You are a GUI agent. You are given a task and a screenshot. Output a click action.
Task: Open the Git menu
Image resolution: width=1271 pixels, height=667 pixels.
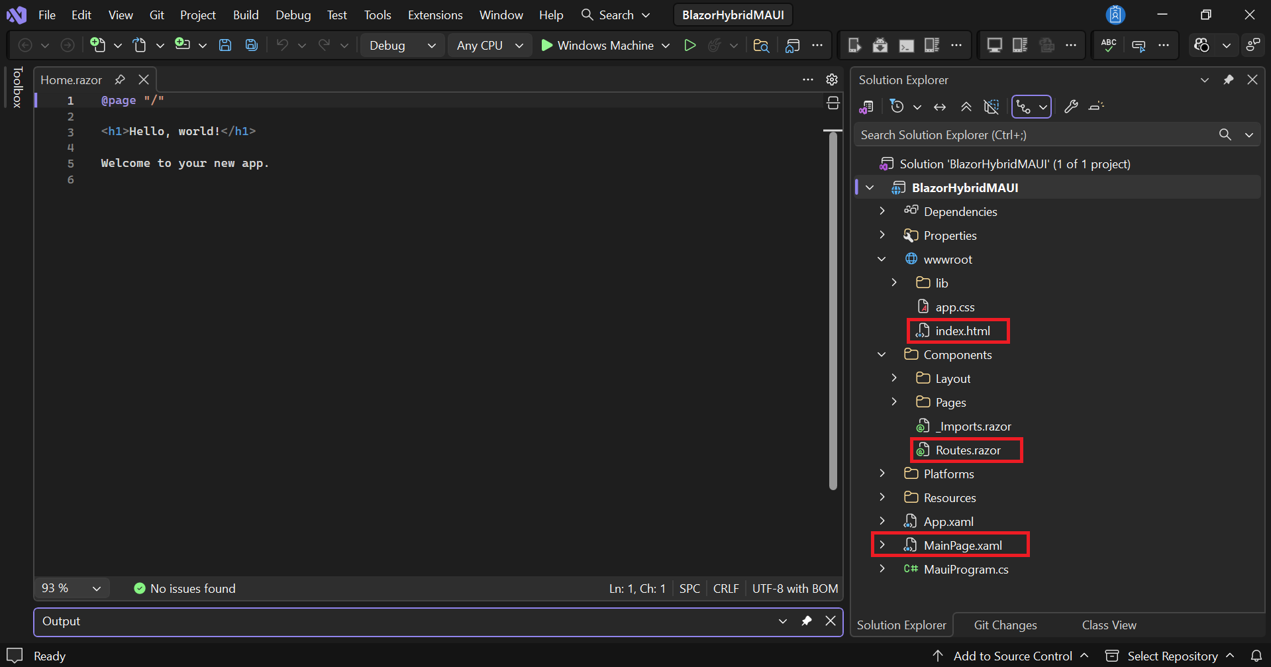156,15
